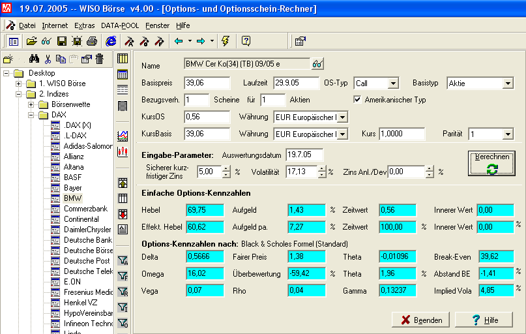Open the Basistyp Aktie dropdown
The width and height of the screenshot is (526, 334).
coord(508,83)
